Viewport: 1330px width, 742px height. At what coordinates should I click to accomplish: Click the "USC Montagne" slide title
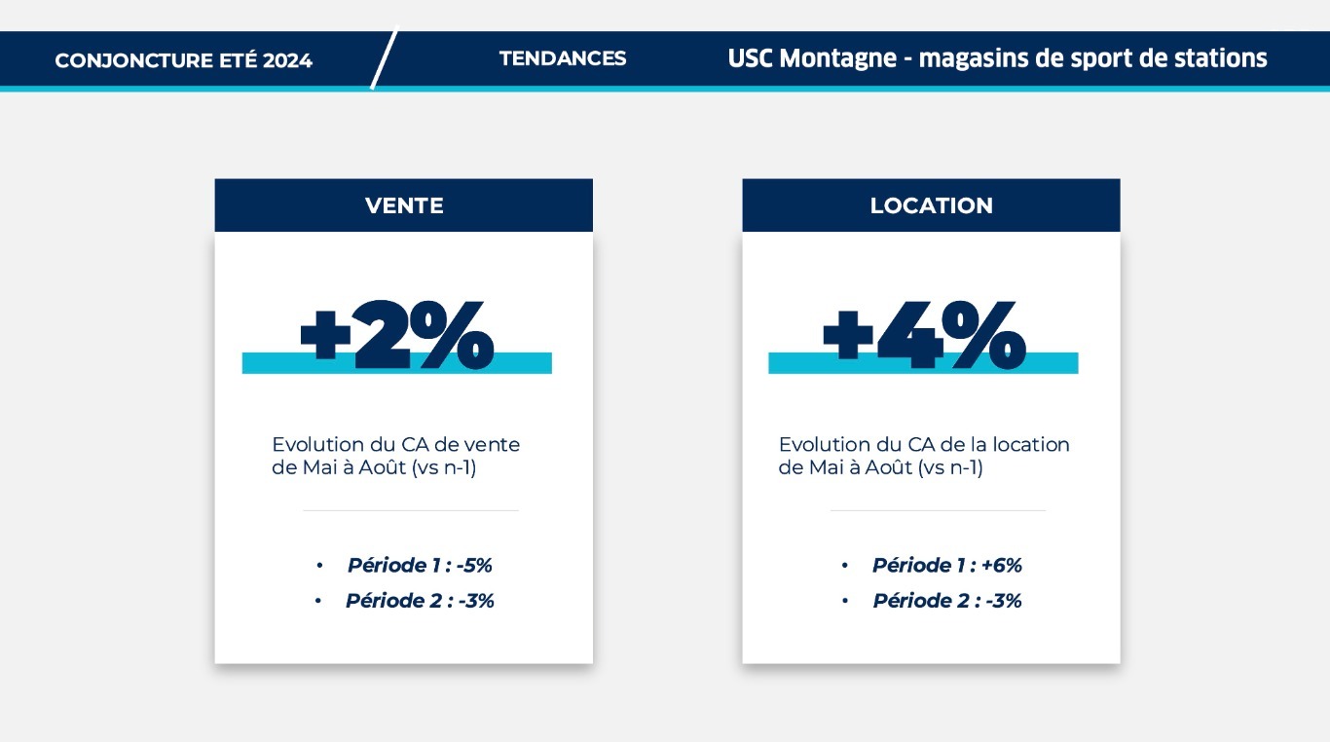tap(997, 58)
